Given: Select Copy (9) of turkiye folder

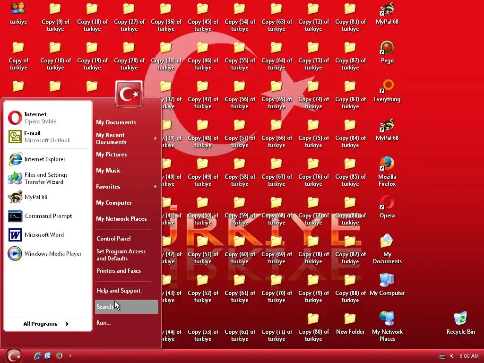Looking at the screenshot, I should click(x=55, y=17).
